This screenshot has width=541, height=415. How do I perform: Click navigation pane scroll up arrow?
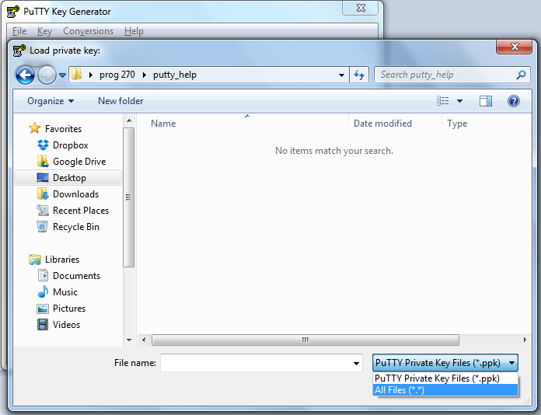pyautogui.click(x=129, y=120)
